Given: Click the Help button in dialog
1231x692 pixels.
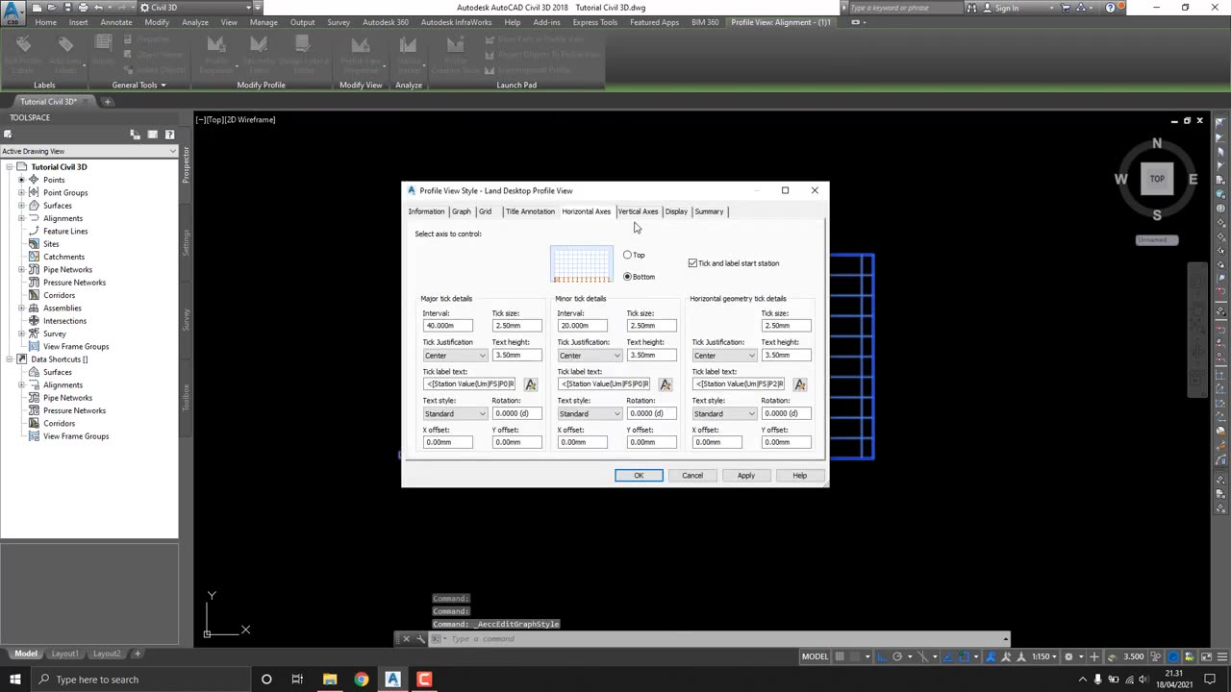Looking at the screenshot, I should click(800, 476).
